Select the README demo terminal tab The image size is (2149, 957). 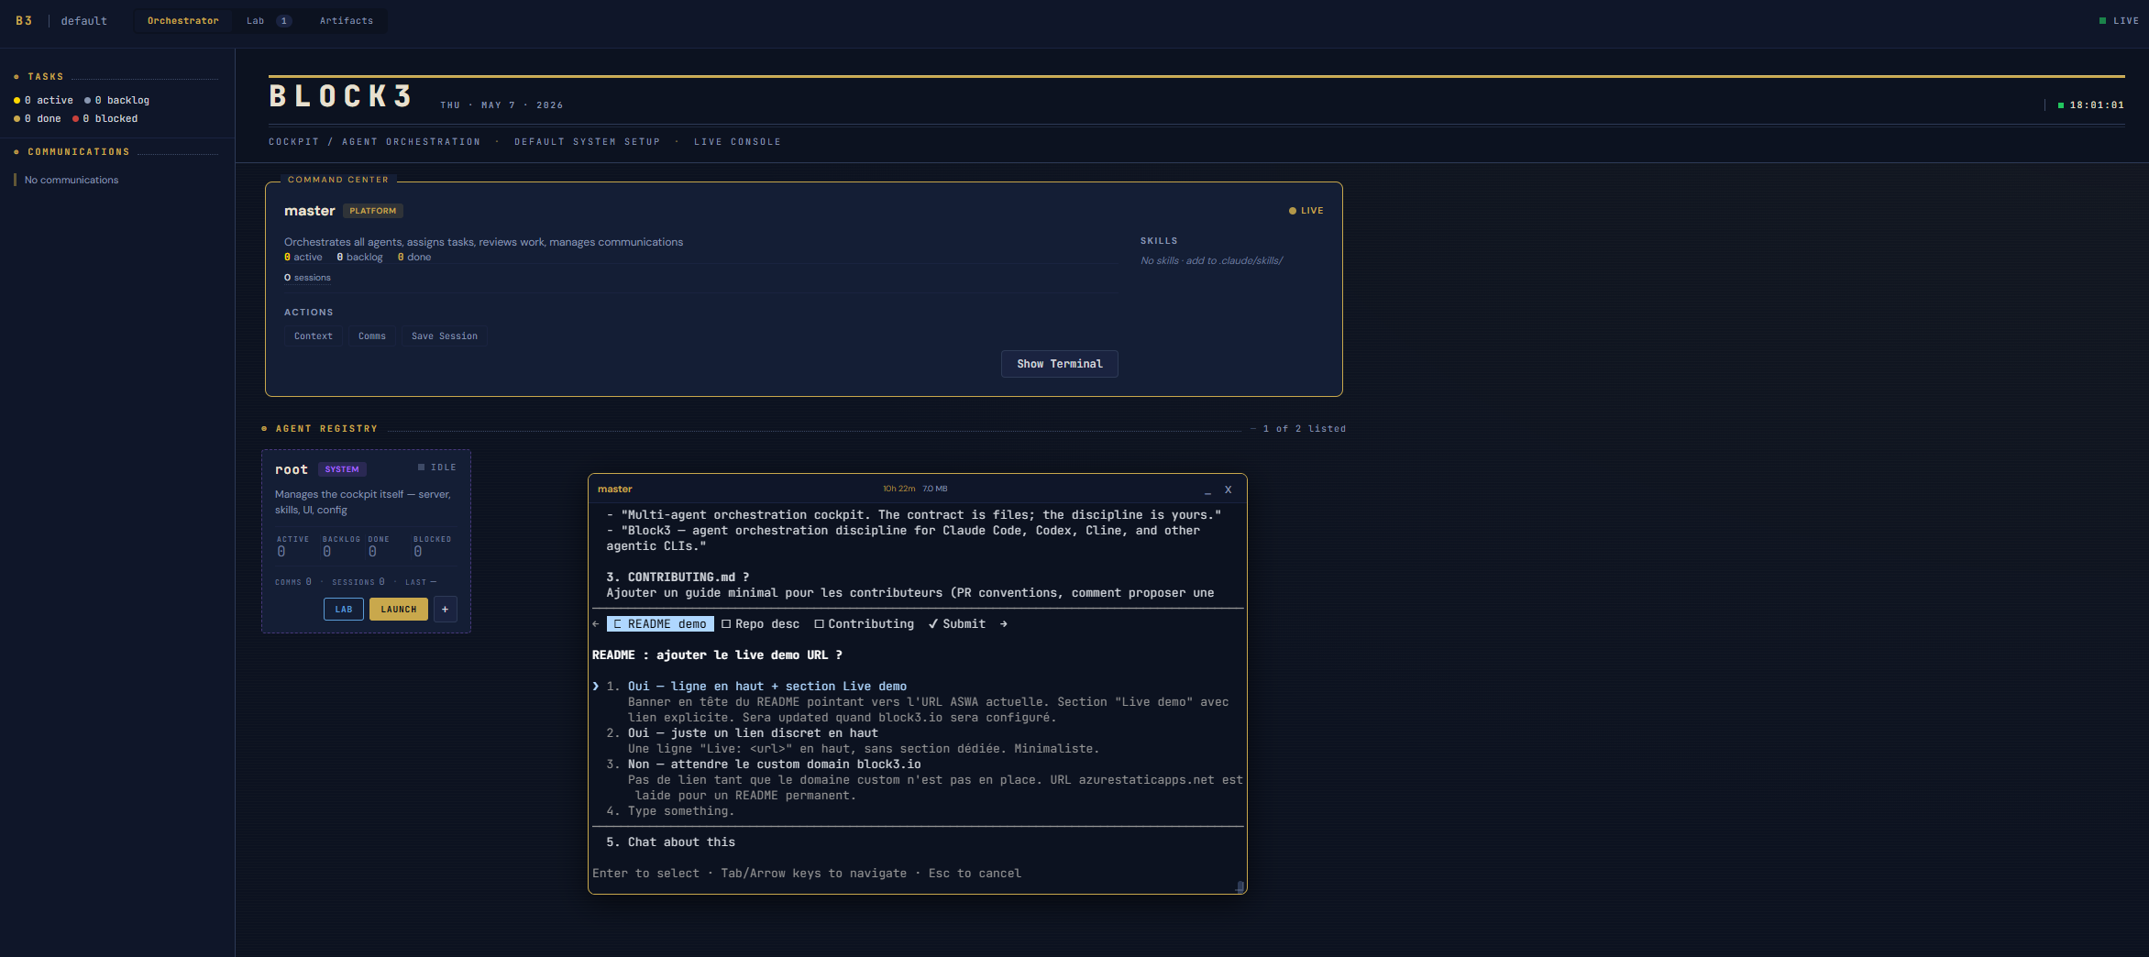point(660,624)
